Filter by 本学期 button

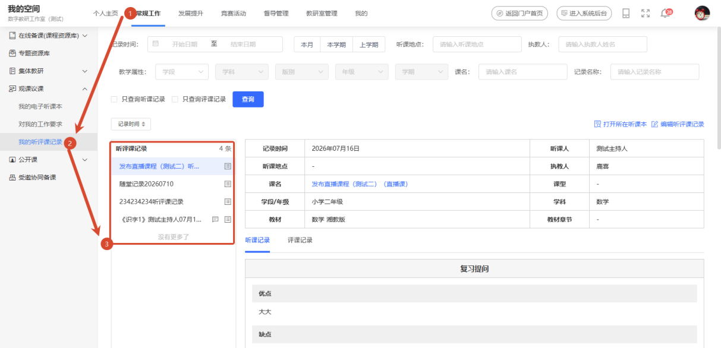point(336,45)
